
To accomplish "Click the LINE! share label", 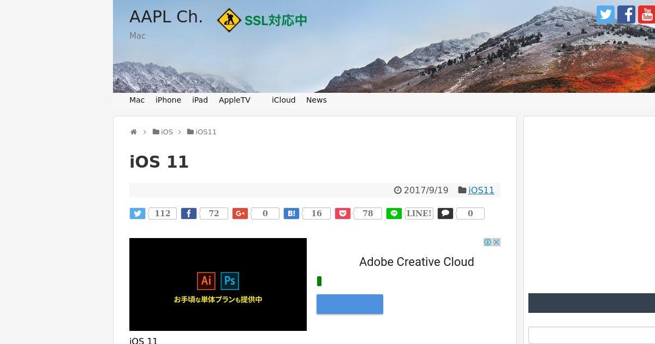I will point(419,213).
